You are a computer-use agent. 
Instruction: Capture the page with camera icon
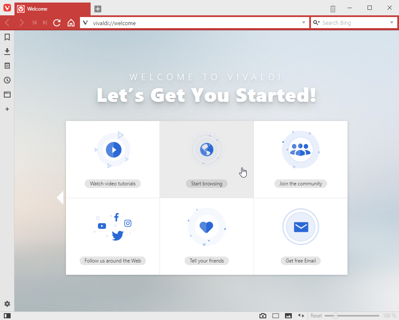click(263, 316)
